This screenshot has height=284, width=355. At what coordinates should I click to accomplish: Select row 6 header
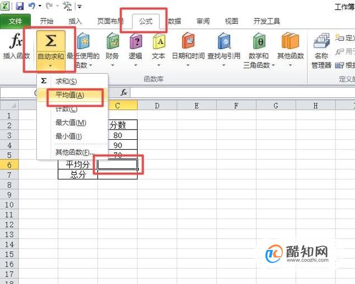pos(10,165)
